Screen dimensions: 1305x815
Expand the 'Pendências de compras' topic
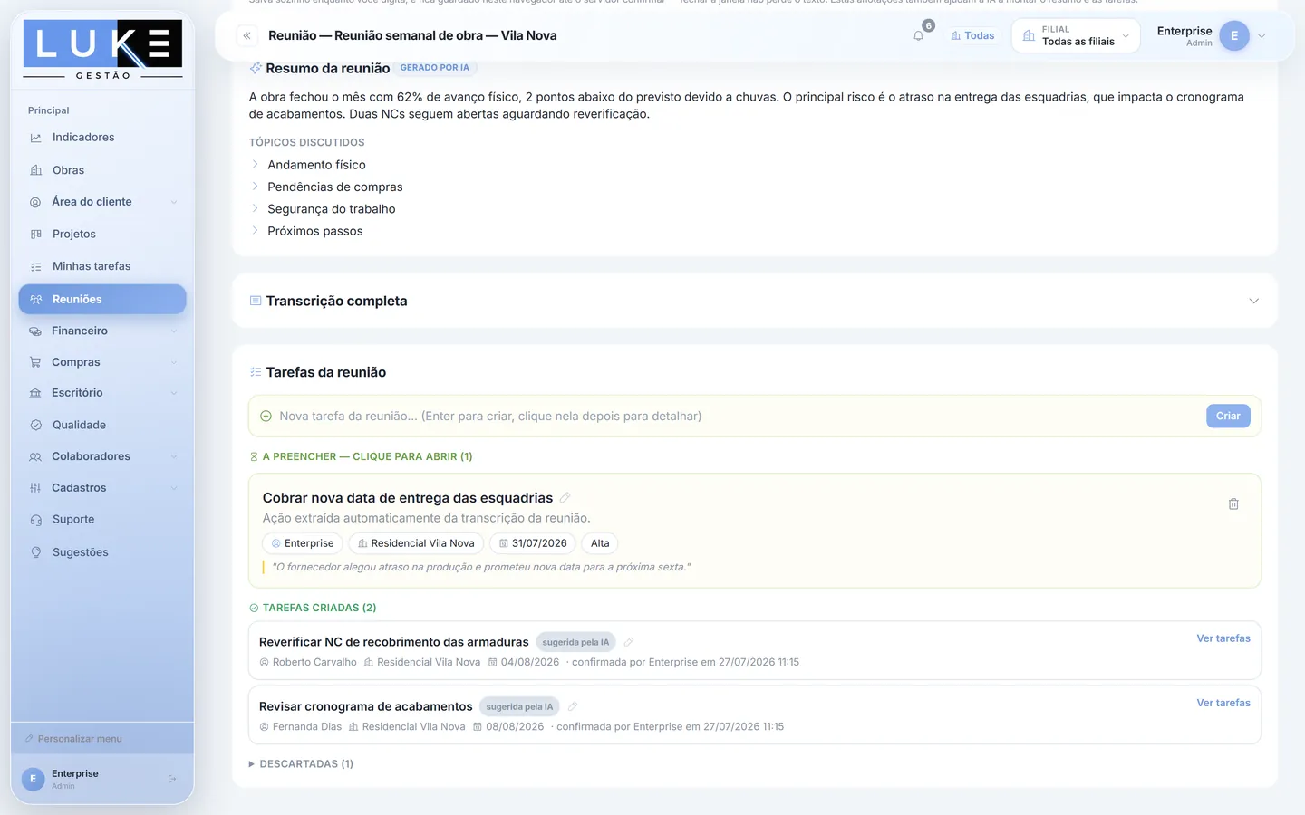click(255, 187)
